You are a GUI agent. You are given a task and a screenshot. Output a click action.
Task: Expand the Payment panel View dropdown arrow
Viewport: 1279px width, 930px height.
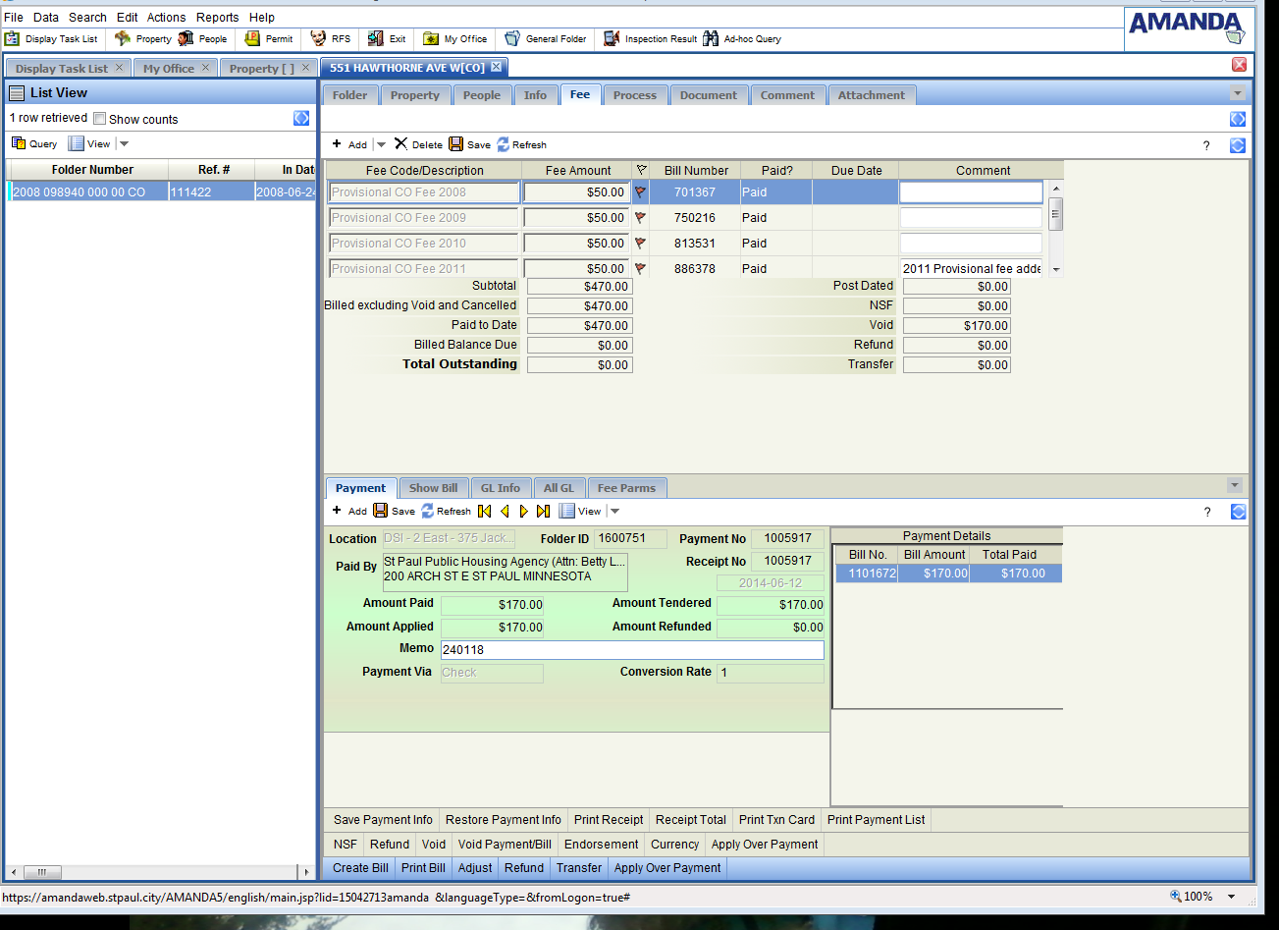pyautogui.click(x=614, y=512)
